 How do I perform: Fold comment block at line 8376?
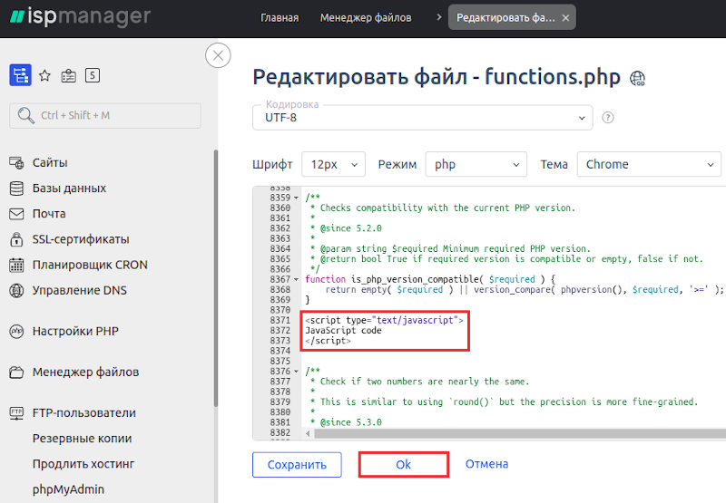[296, 372]
